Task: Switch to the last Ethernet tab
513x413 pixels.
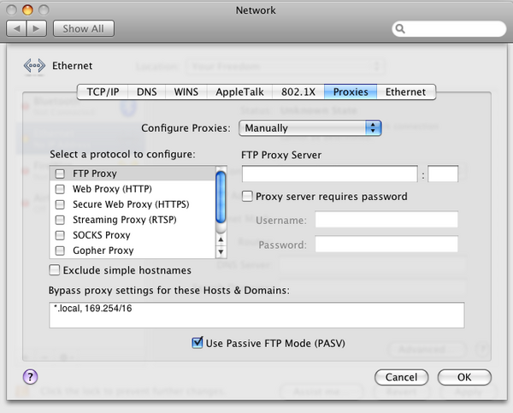Action: [x=405, y=92]
